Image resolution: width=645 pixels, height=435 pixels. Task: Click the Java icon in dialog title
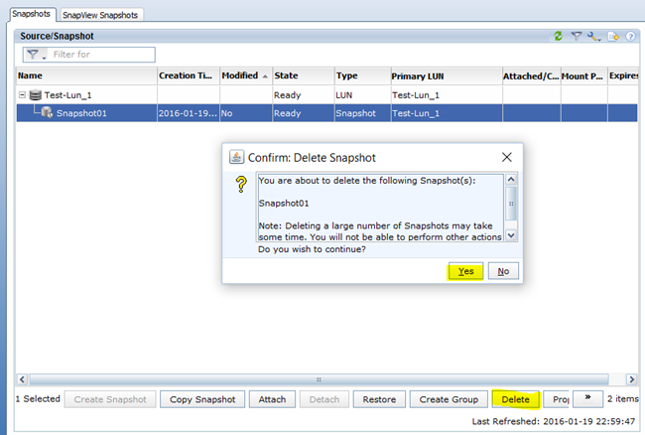point(236,157)
